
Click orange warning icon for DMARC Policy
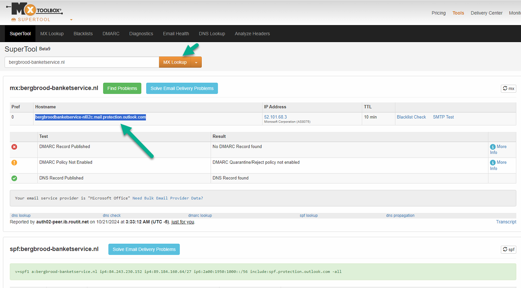14,162
